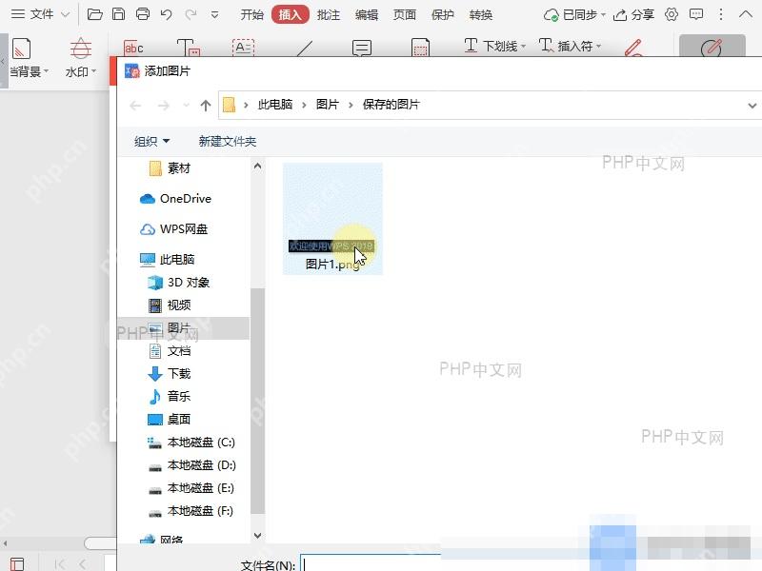Click the navigation pane scrollbar down arrow
Viewport: 762px width, 571px height.
pyautogui.click(x=257, y=536)
